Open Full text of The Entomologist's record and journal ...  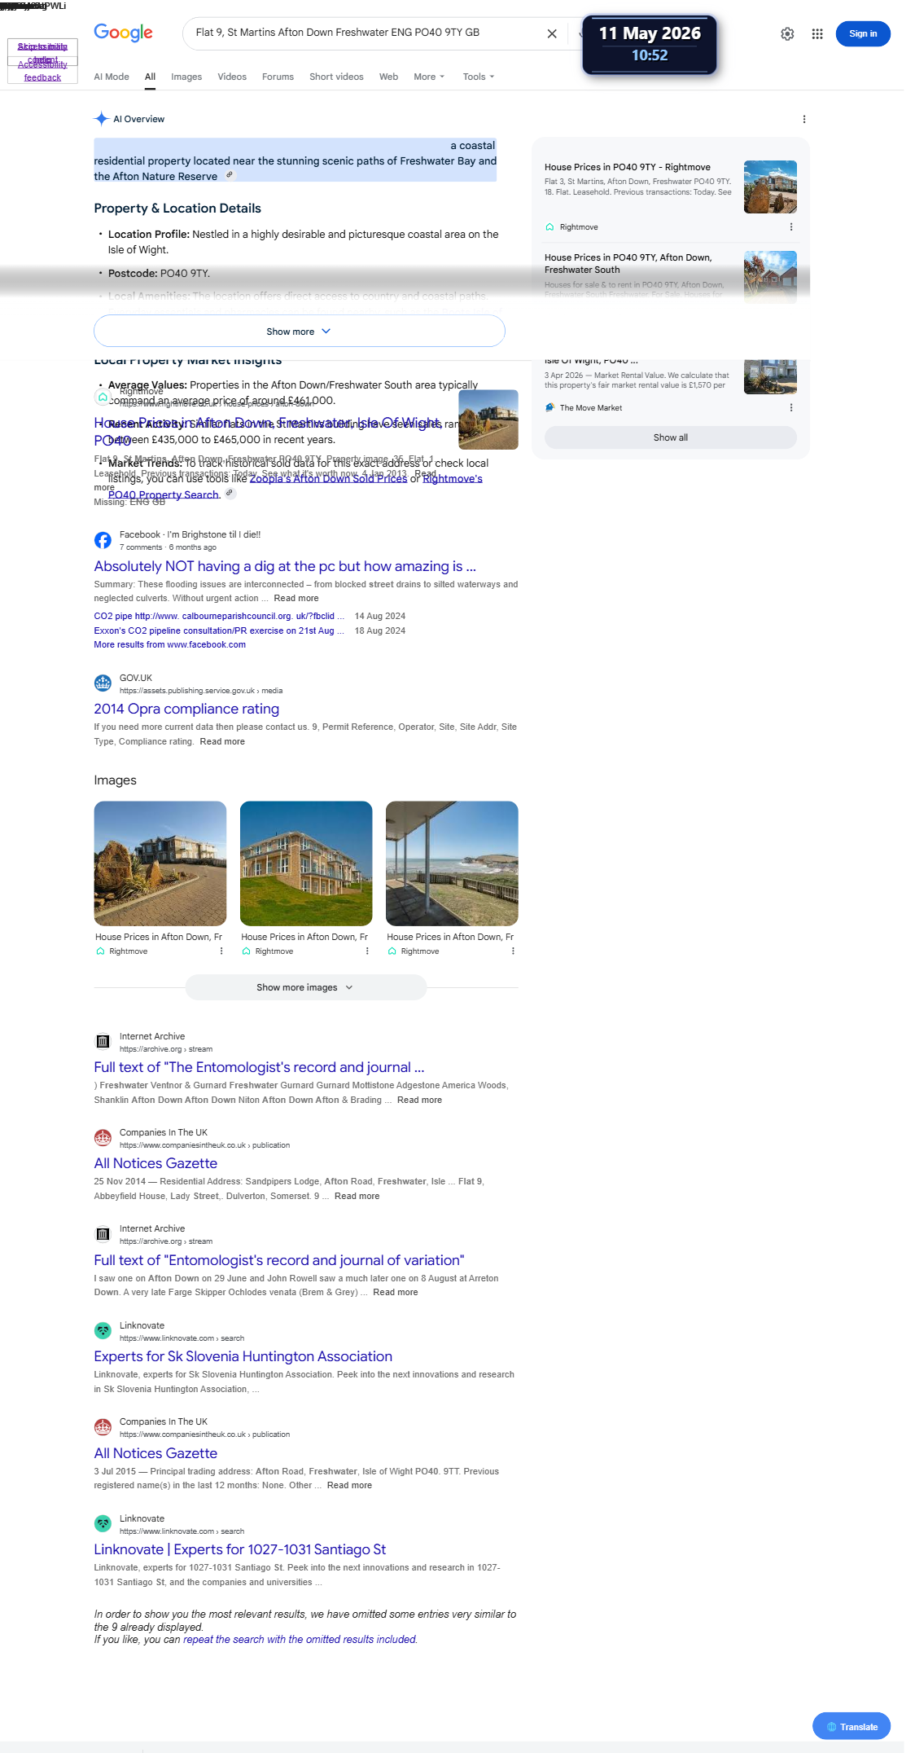[x=259, y=1067]
